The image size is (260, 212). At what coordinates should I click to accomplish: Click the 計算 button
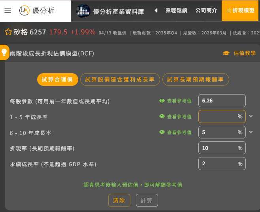tap(147, 201)
